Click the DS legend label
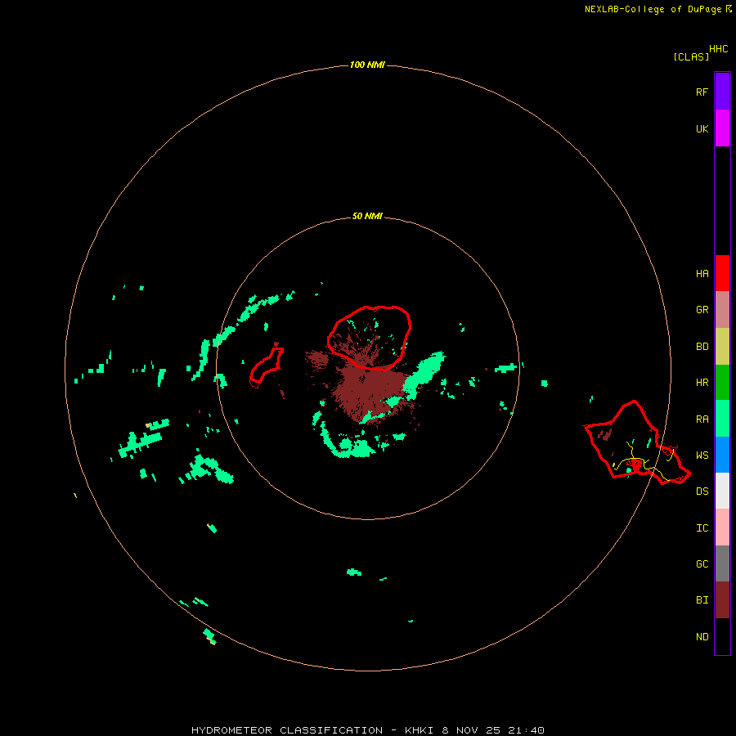 click(702, 491)
